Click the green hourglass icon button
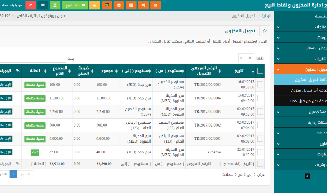 pyautogui.click(x=55, y=5)
